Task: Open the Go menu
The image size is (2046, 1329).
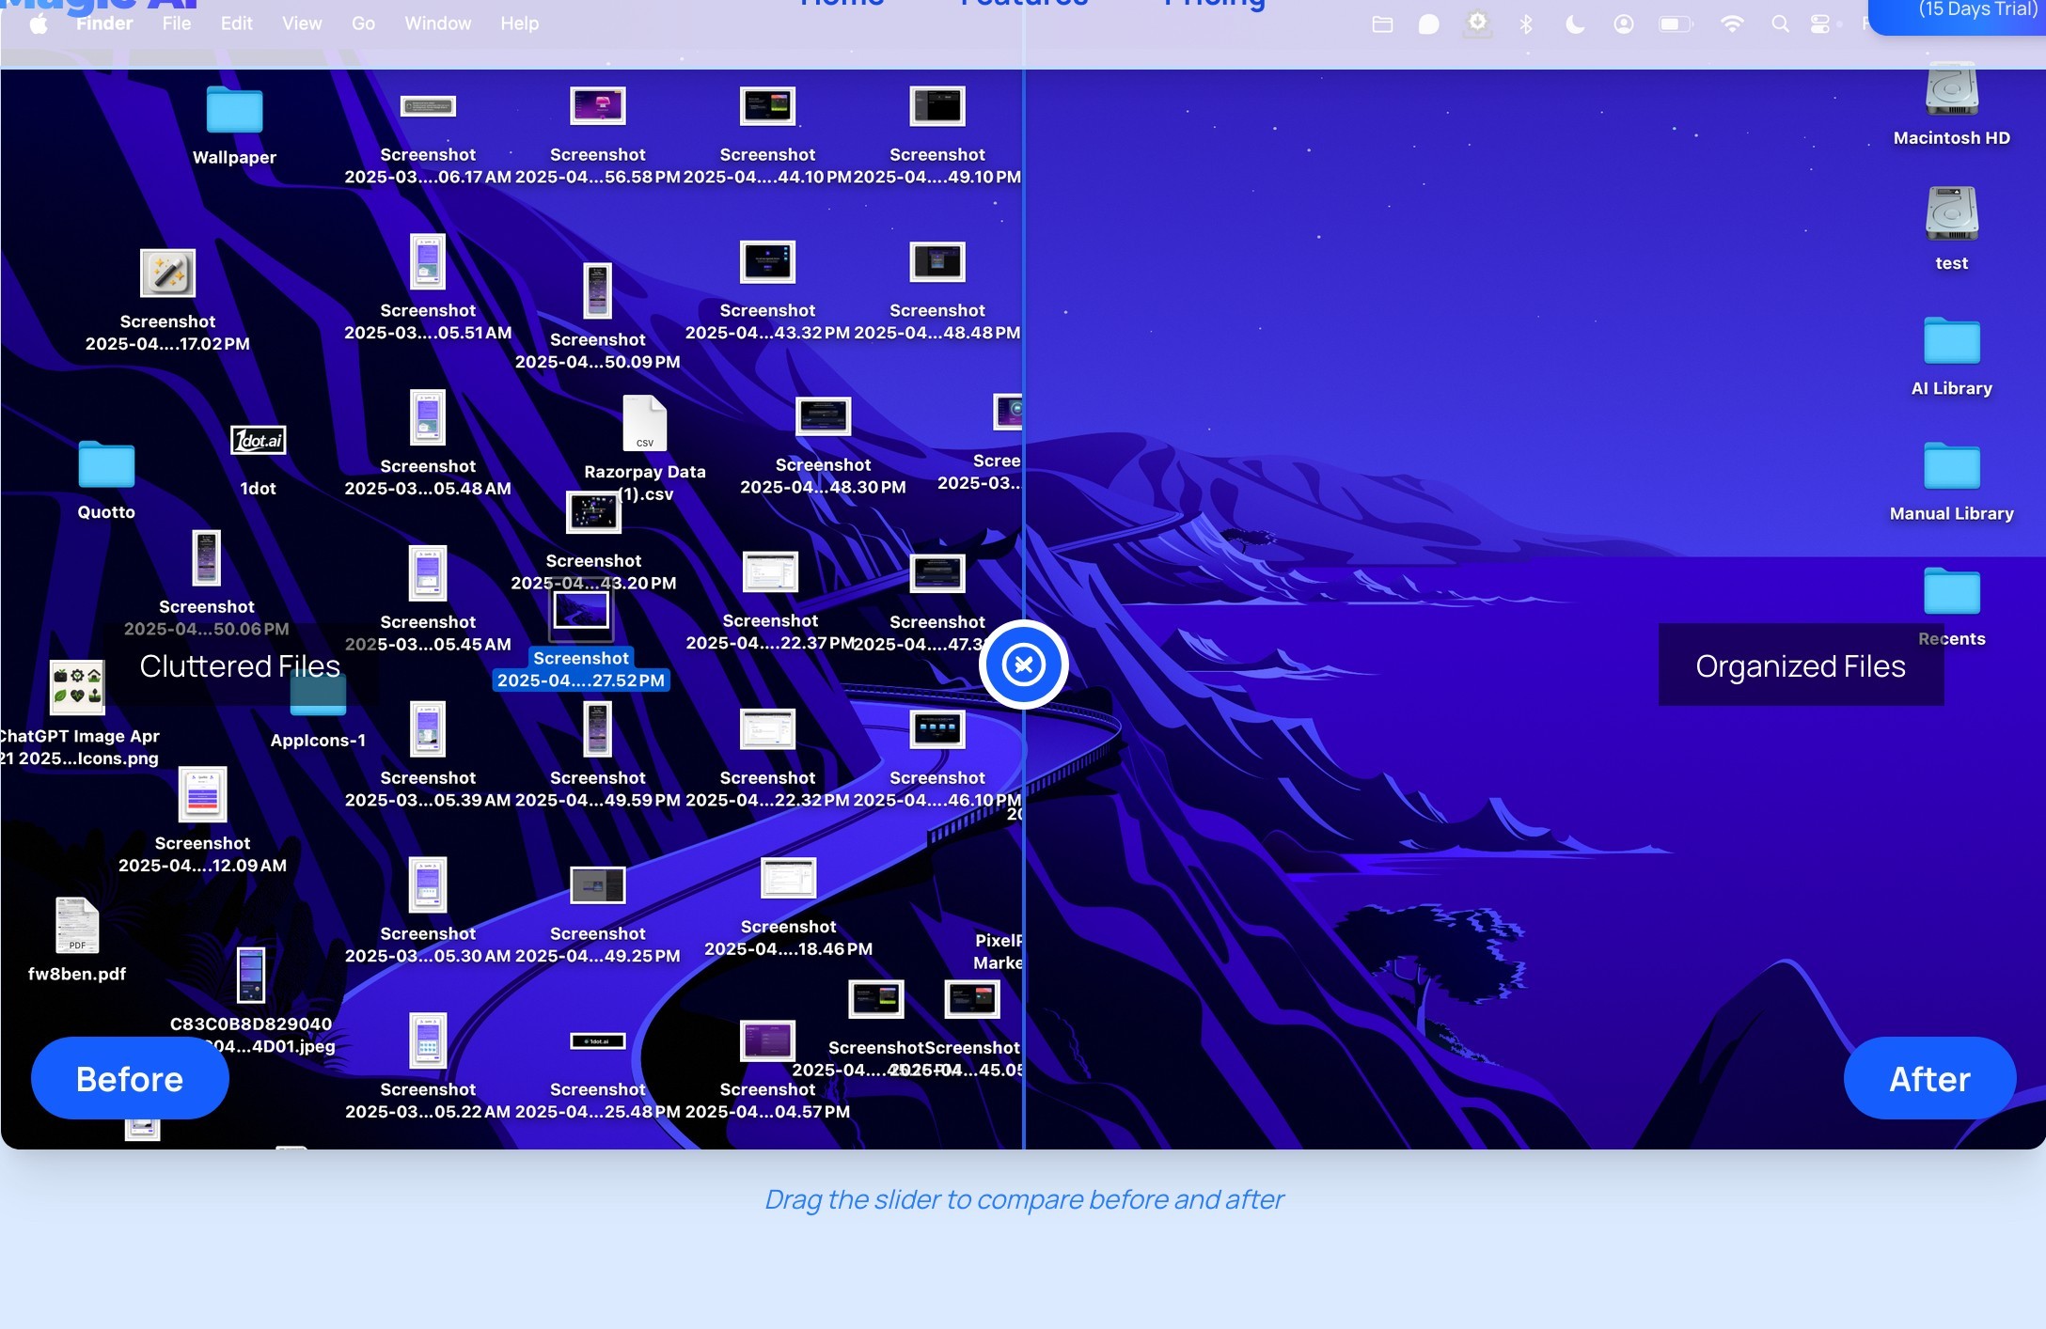Action: [x=363, y=23]
